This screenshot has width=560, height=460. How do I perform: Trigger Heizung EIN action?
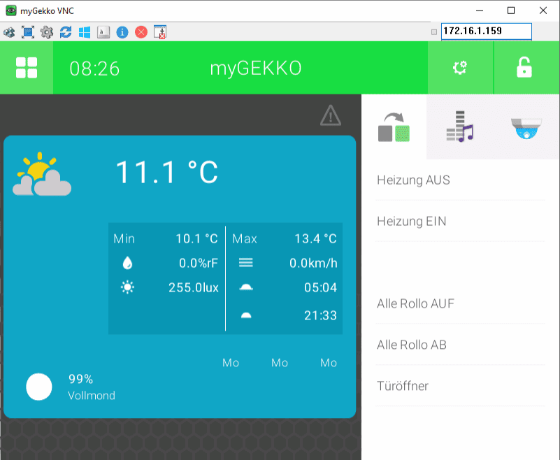click(x=460, y=221)
